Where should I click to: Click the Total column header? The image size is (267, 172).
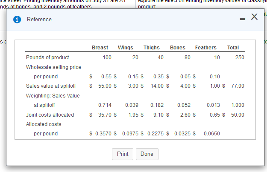[x=233, y=48]
